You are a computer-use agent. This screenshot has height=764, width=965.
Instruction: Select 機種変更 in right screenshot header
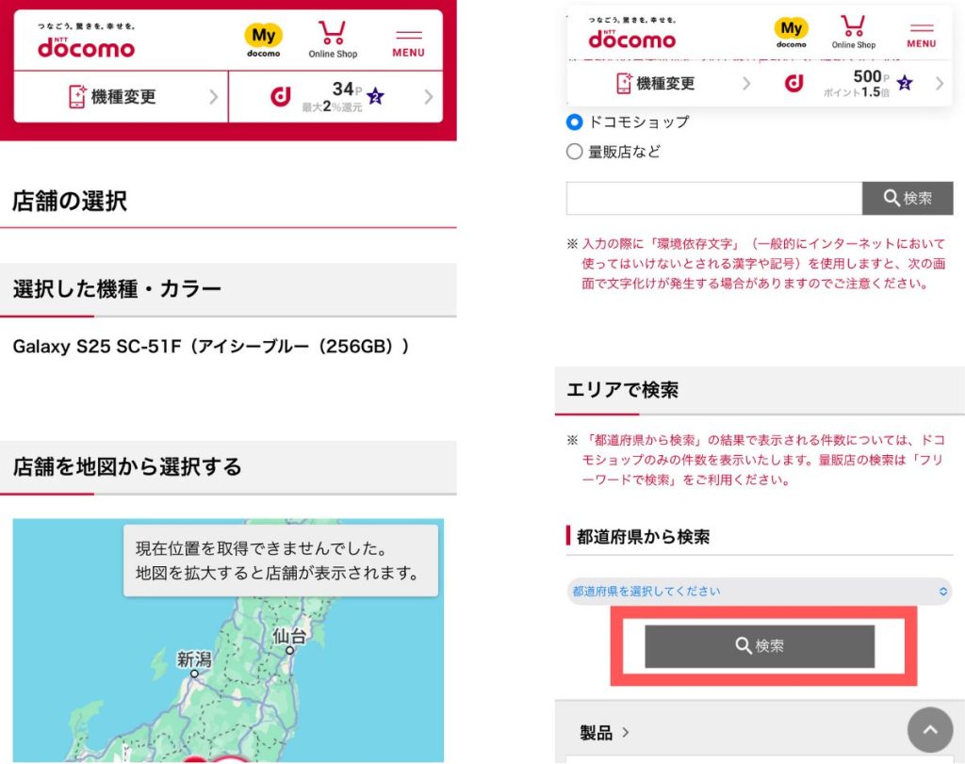(x=656, y=83)
